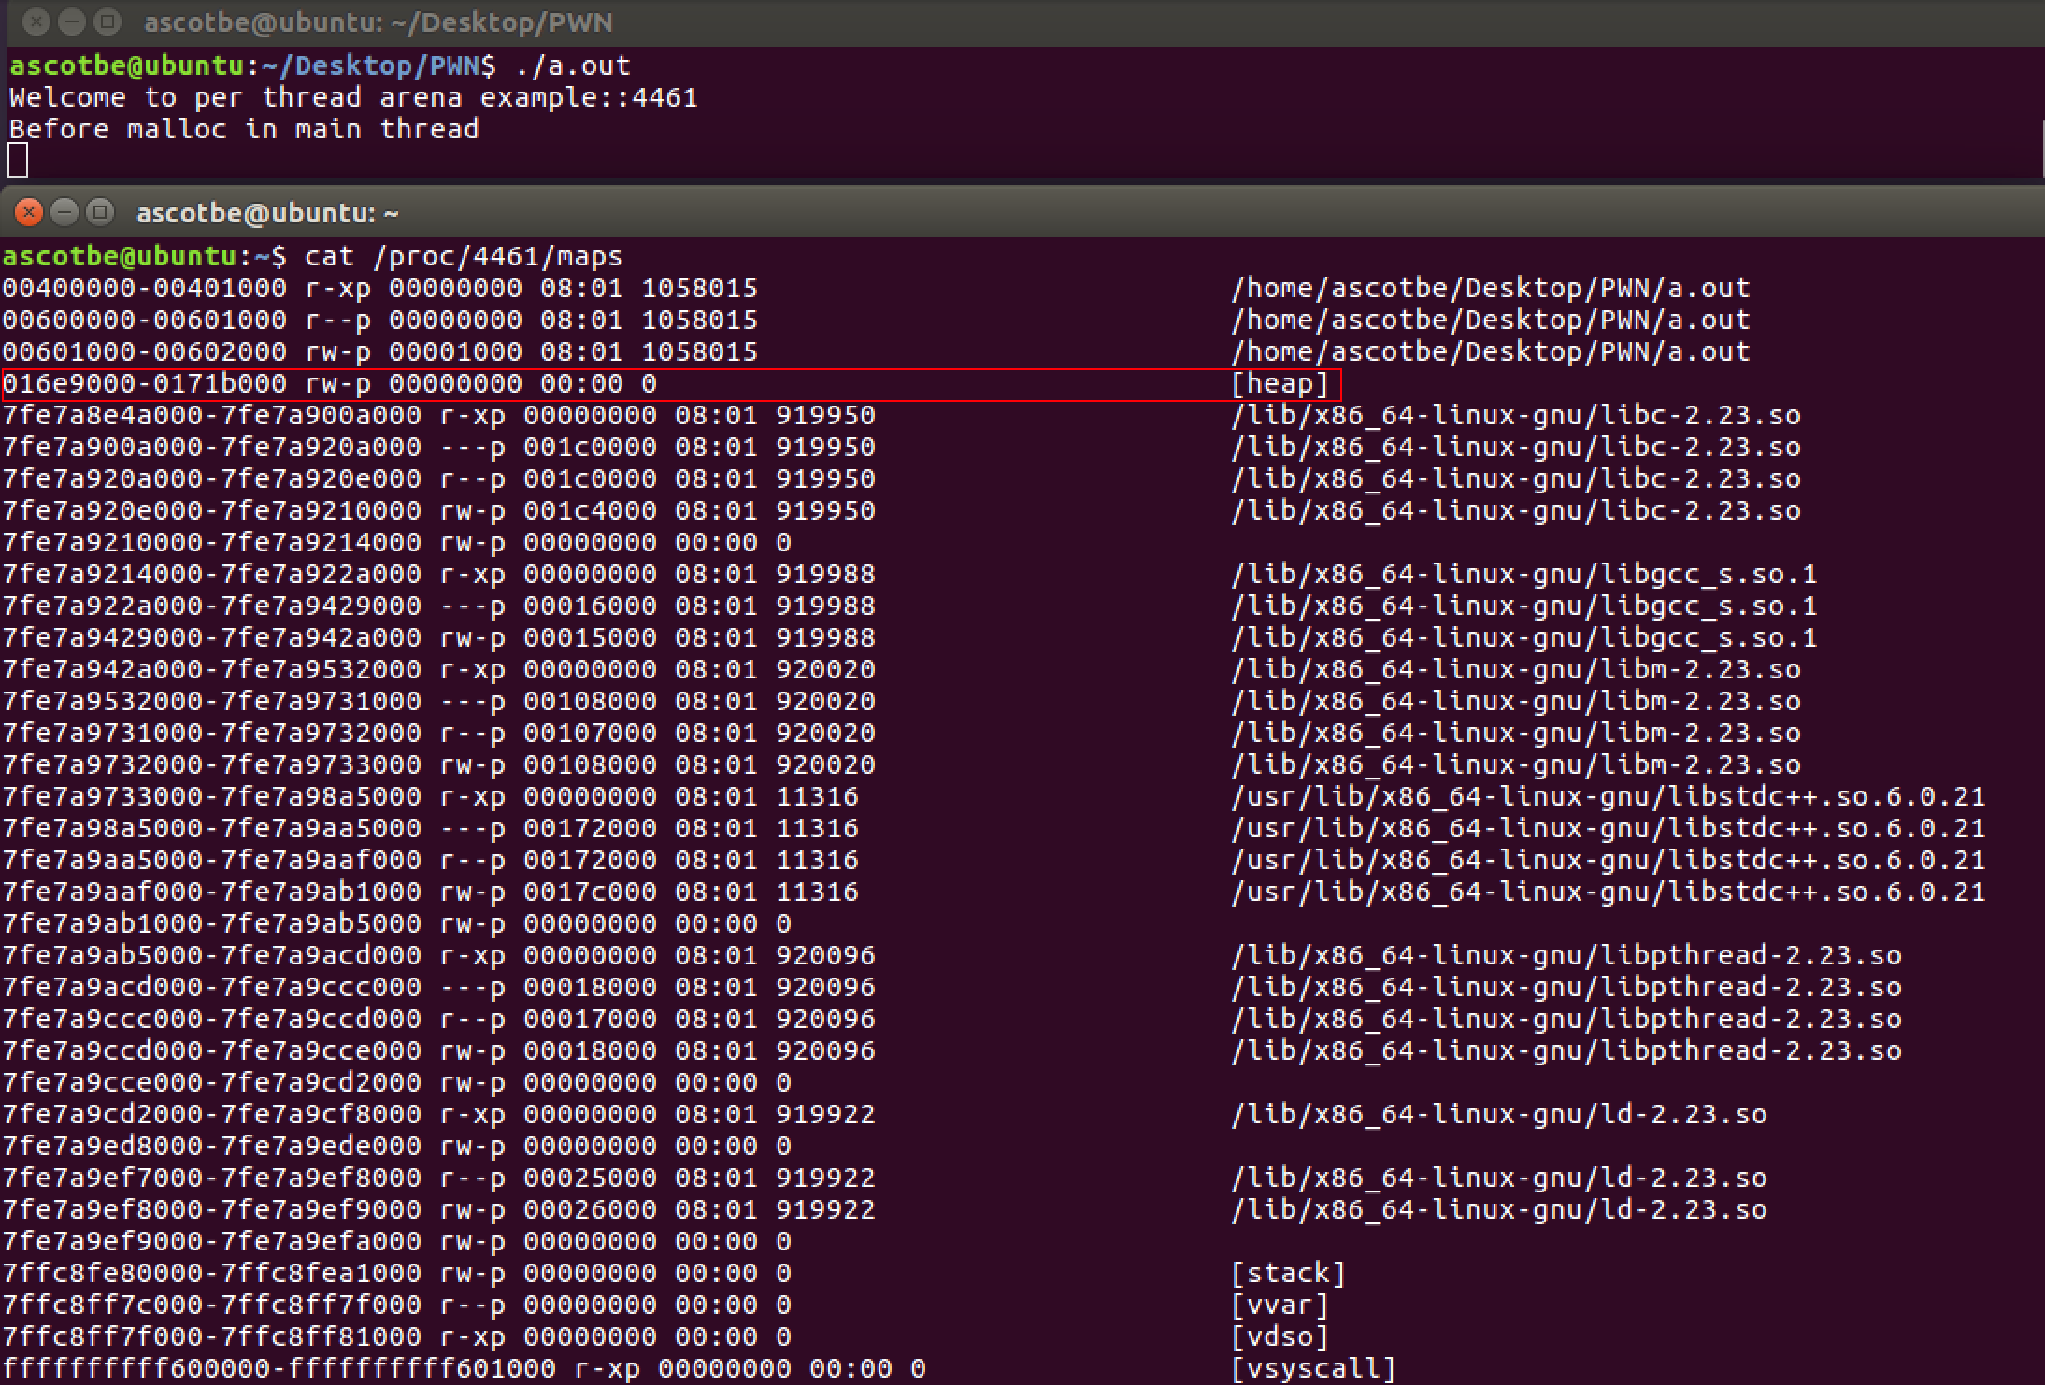This screenshot has width=2045, height=1385.
Task: Click the heap address range 016e9000-0171b000
Action: pyautogui.click(x=145, y=384)
